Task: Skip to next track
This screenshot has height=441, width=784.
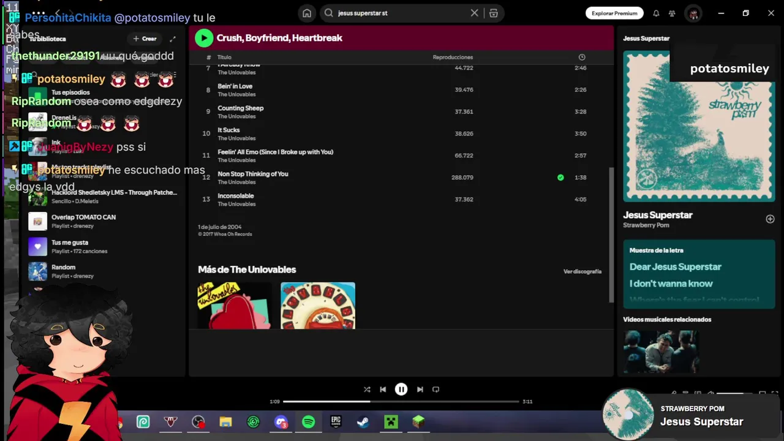Action: coord(420,390)
